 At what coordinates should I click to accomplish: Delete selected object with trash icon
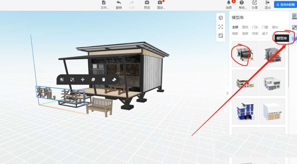pyautogui.click(x=104, y=79)
